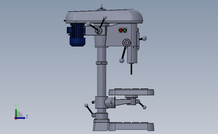Select the motor terminal box on left side

click(x=69, y=30)
